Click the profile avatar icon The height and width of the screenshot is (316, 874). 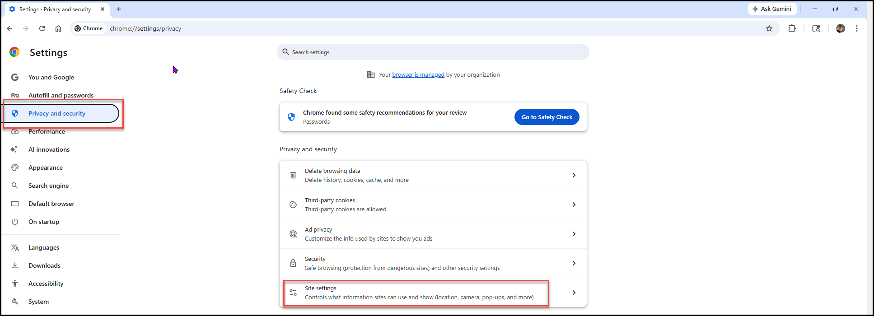click(x=841, y=28)
